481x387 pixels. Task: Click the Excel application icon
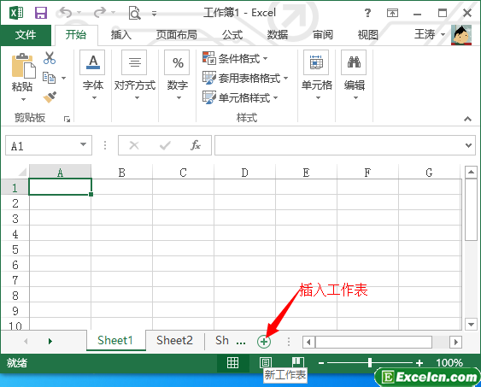[x=16, y=13]
